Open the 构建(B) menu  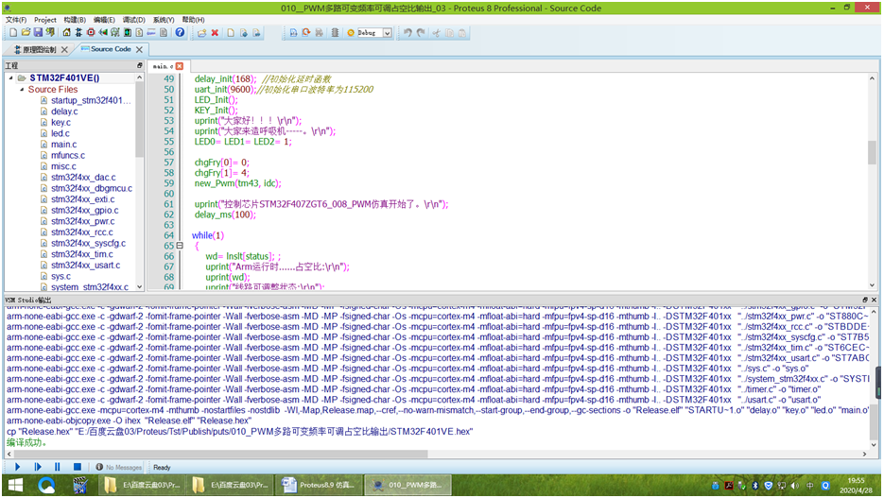click(75, 20)
